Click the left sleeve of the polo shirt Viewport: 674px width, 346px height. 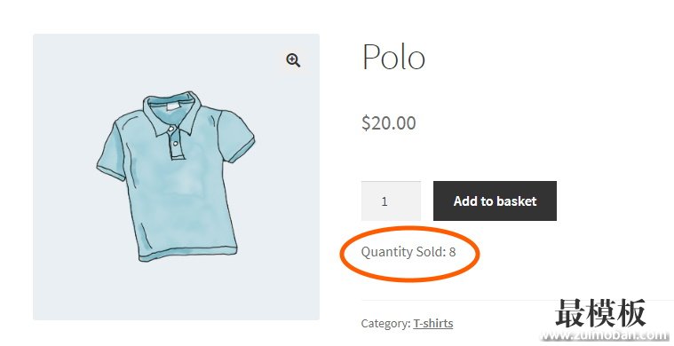(x=113, y=148)
